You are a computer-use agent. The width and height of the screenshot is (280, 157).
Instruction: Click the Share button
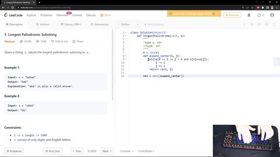pyautogui.click(x=78, y=41)
